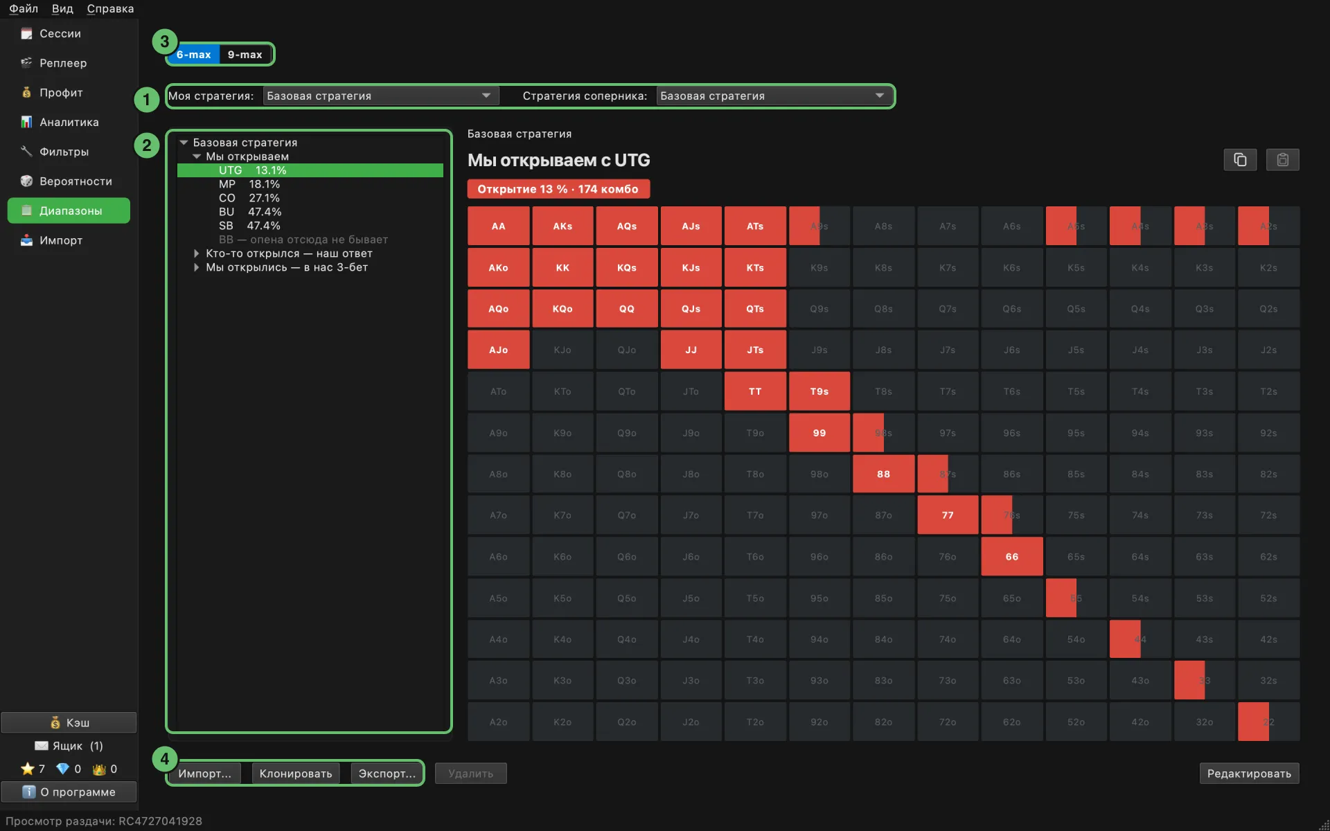Open the Сессии sidebar icon

coord(26,33)
